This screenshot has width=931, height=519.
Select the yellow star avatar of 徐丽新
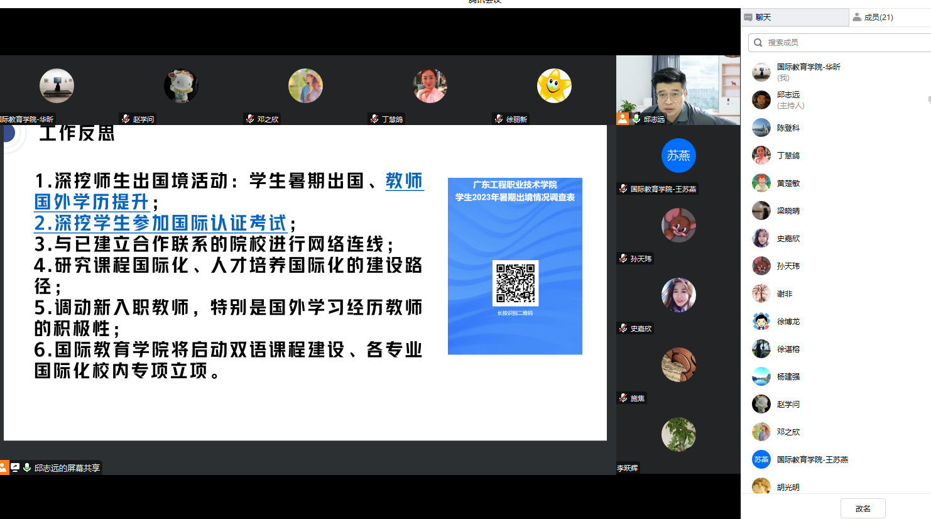[554, 85]
